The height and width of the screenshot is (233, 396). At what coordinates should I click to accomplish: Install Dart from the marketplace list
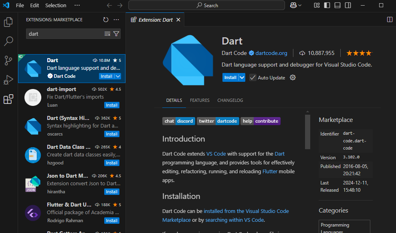[107, 76]
